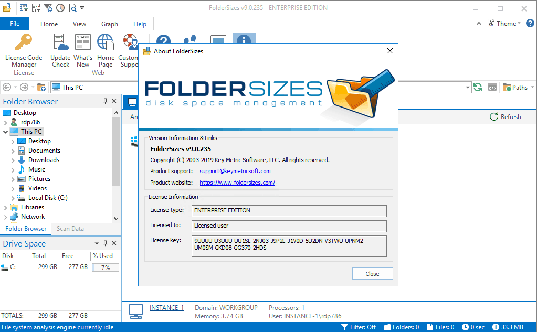Viewport: 537px width, 332px height.
Task: Close the Drive Space panel
Action: click(114, 243)
